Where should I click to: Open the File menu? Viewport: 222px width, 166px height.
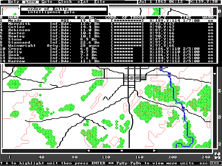coord(100,2)
